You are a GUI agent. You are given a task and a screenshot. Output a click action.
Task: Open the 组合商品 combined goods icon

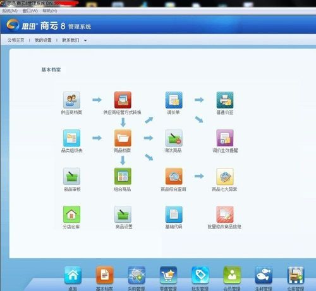123,176
